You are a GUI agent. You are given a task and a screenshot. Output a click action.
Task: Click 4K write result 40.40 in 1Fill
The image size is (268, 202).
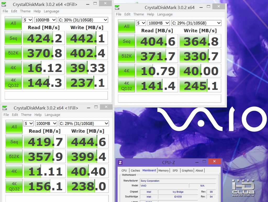[88, 171]
